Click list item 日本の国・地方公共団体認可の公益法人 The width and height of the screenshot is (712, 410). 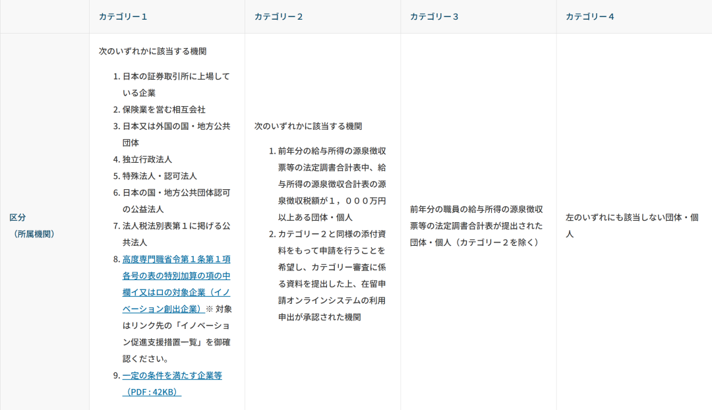coord(176,200)
